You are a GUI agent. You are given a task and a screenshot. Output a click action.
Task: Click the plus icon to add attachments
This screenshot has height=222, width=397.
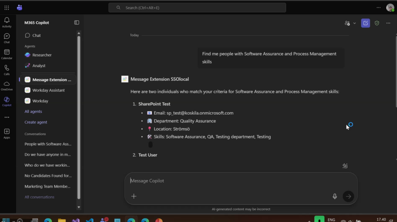[x=134, y=196]
